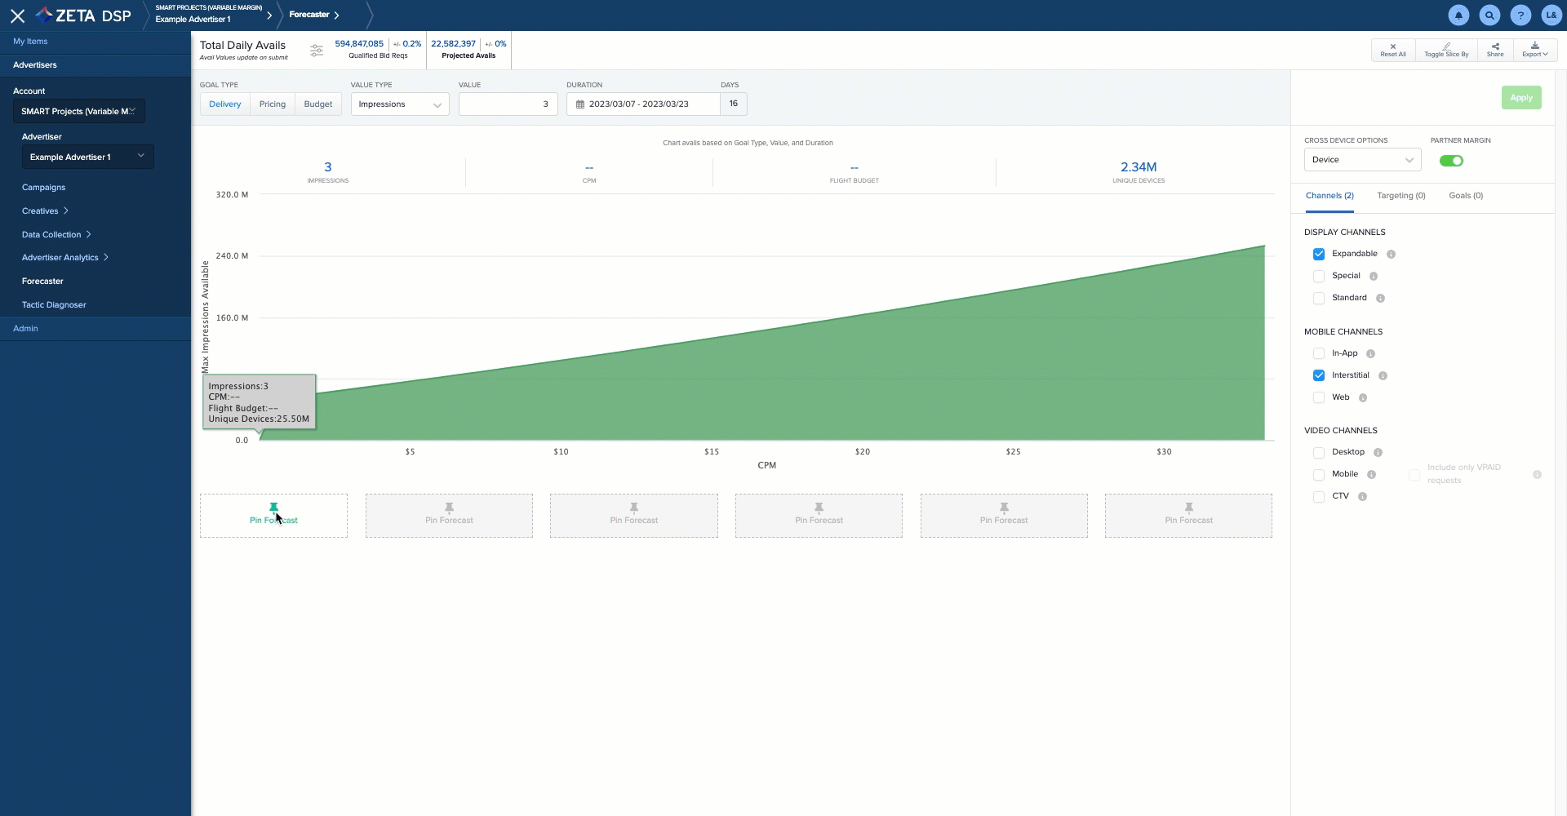1567x816 pixels.
Task: Click the Apply button
Action: pyautogui.click(x=1520, y=98)
